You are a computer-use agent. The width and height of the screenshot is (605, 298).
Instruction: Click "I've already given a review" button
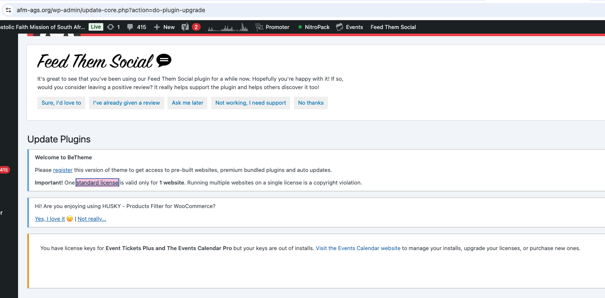(x=126, y=103)
